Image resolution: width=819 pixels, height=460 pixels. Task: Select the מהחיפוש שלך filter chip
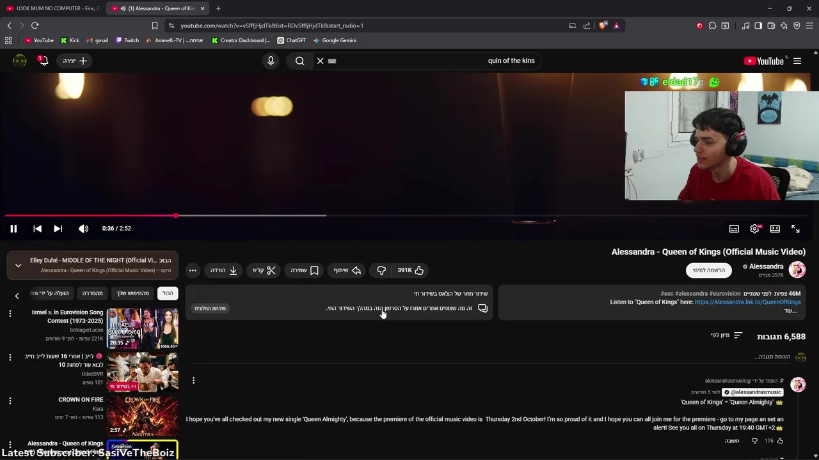[132, 293]
